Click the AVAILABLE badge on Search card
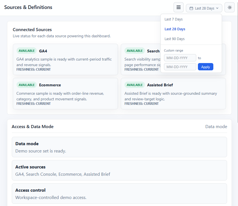 click(135, 51)
